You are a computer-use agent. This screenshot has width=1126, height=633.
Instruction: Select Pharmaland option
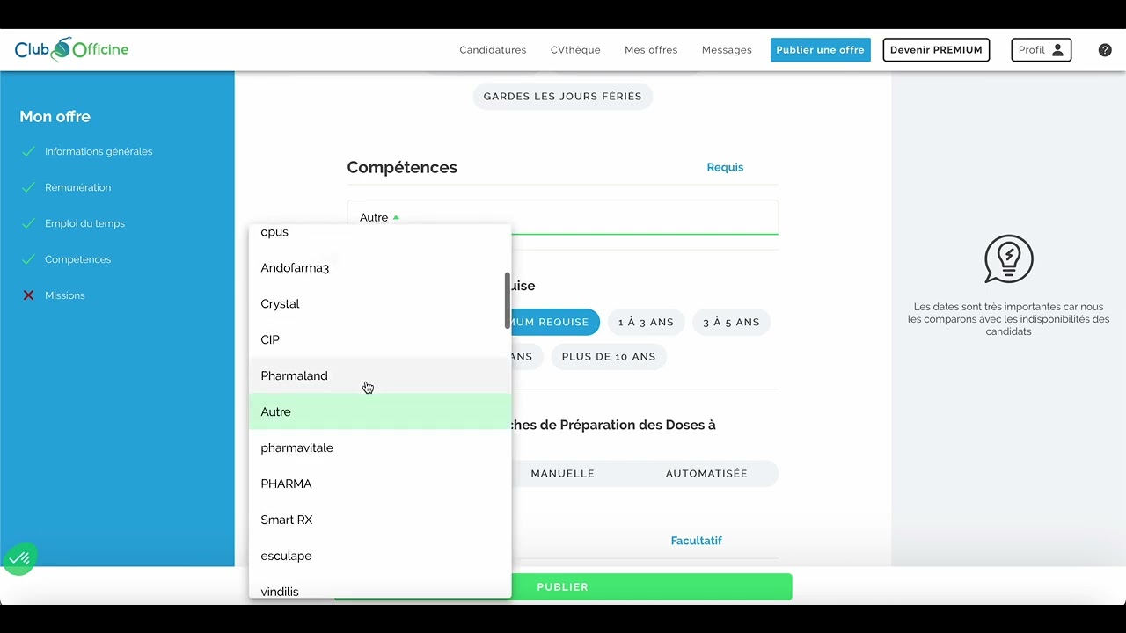[380, 376]
